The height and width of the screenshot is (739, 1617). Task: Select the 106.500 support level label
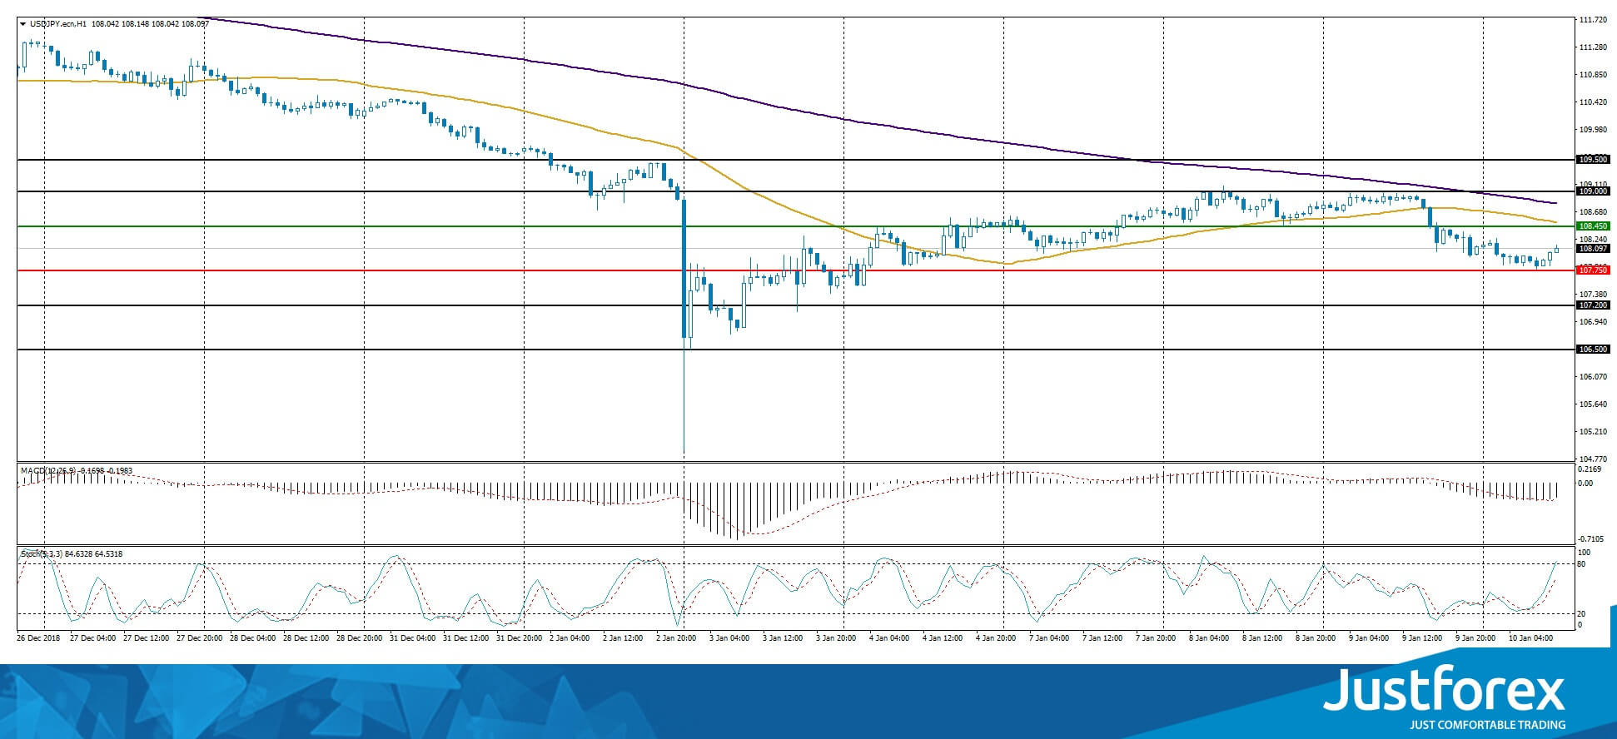[1593, 350]
